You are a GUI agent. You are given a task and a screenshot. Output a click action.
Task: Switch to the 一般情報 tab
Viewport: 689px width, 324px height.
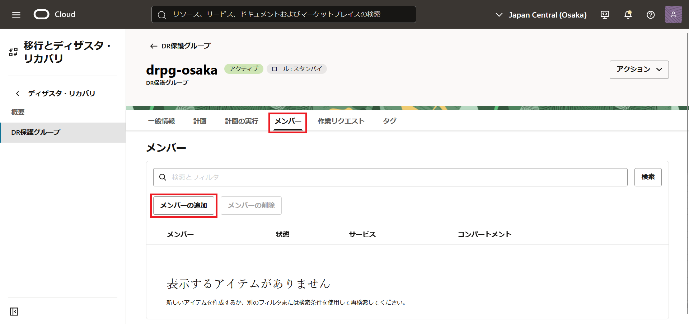click(161, 121)
